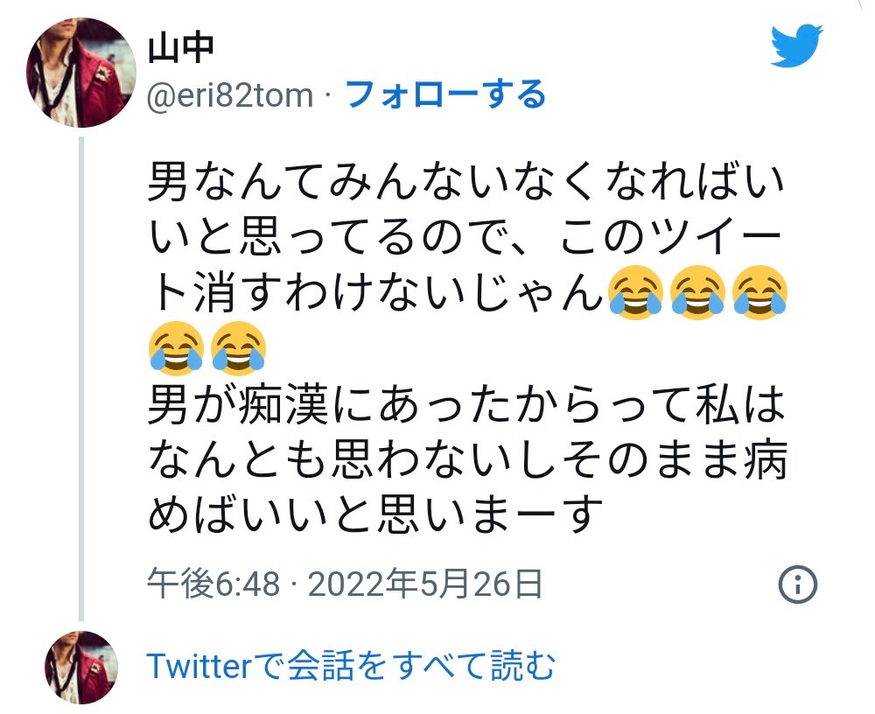
Task: Read full conversation via Twitterで会話をすべて読む
Action: (x=351, y=665)
